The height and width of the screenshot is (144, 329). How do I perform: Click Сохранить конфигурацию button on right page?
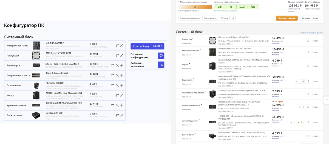(x=190, y=18)
